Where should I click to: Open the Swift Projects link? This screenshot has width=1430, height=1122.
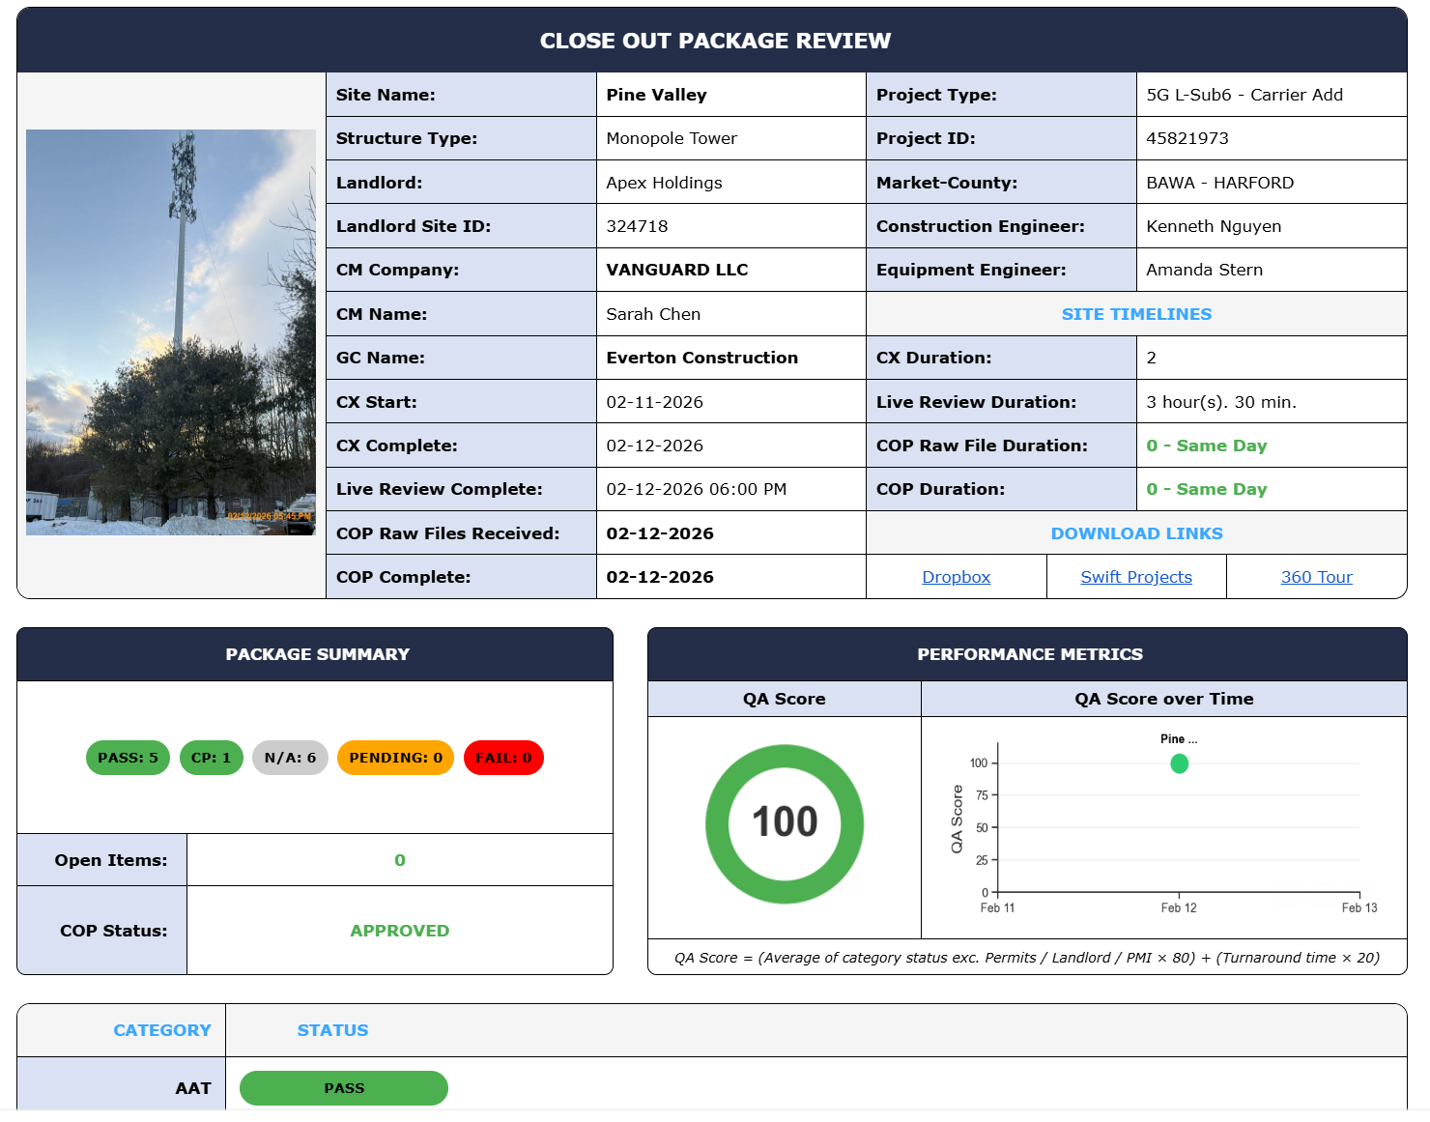[x=1135, y=576]
